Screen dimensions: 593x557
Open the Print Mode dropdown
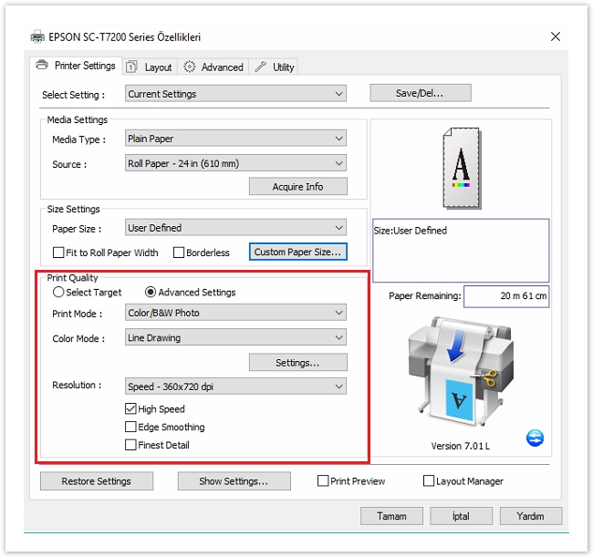(x=235, y=313)
